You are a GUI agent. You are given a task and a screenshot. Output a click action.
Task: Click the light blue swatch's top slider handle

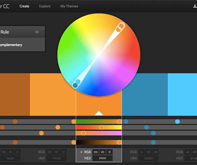(177, 122)
